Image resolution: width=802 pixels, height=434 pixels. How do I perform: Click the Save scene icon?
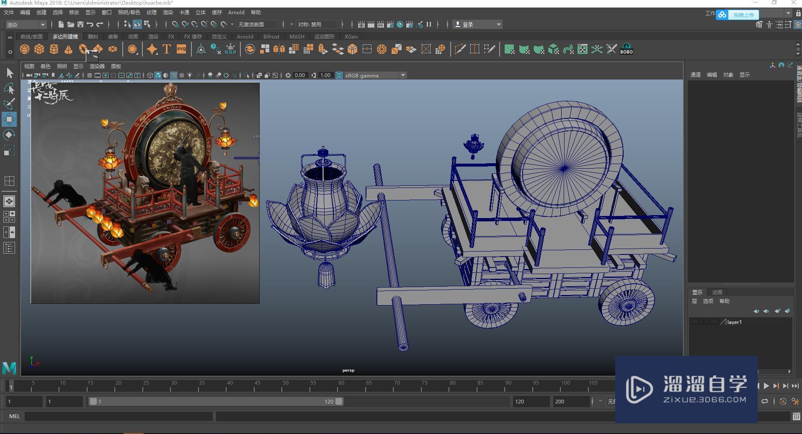click(x=80, y=24)
